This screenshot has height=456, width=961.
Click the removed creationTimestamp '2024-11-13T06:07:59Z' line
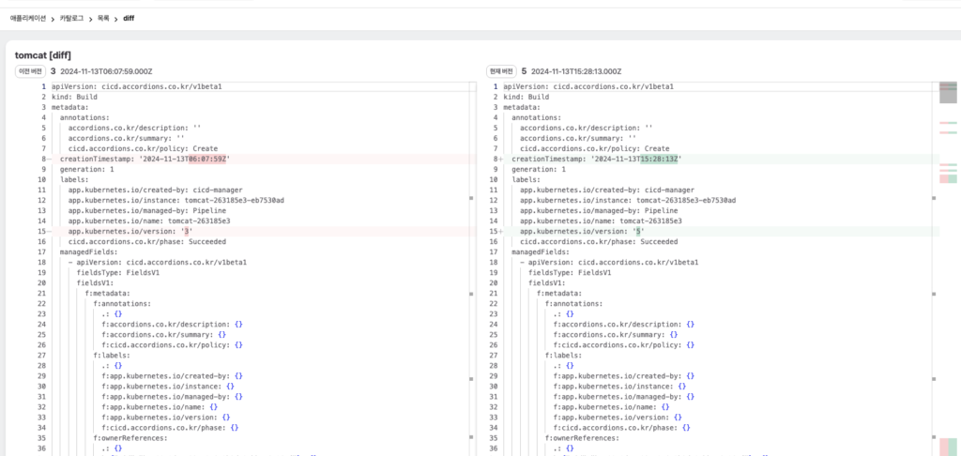(x=145, y=159)
